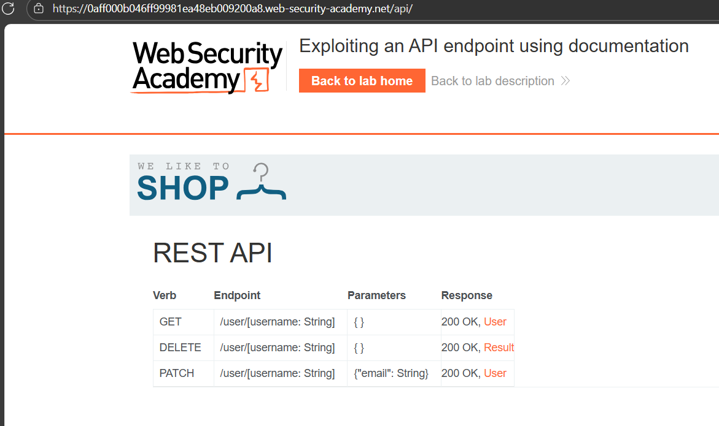Open the User link in the GET row
719x426 pixels.
(x=496, y=321)
